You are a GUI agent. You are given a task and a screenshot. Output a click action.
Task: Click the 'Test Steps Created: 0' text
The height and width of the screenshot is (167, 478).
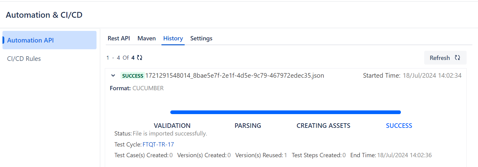click(319, 155)
